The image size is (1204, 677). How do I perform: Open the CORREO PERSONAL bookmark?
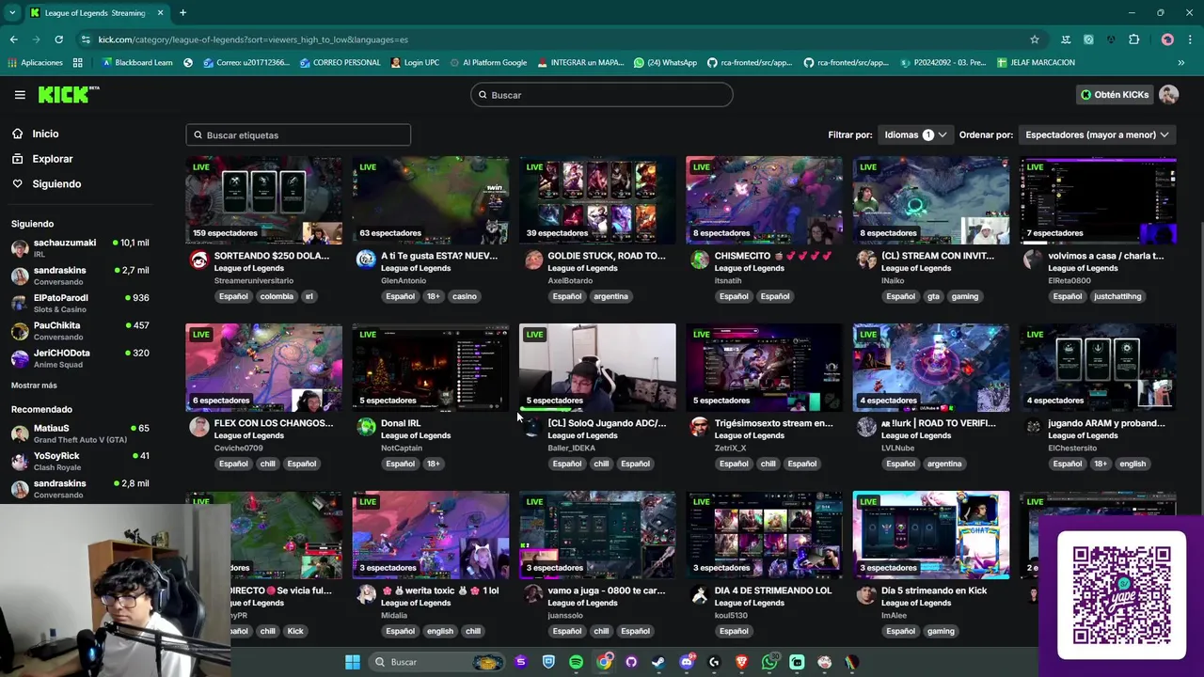(x=340, y=63)
